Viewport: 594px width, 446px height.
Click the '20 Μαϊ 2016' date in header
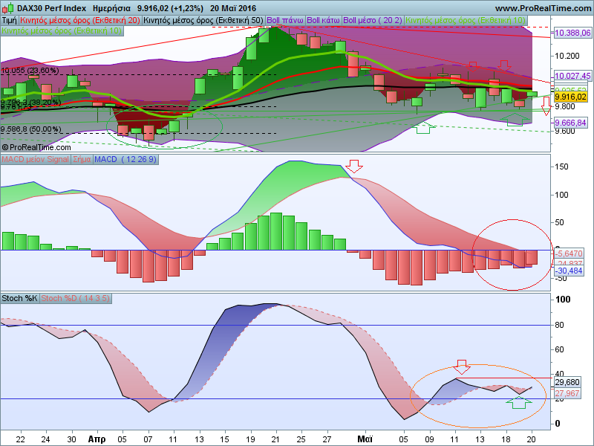[233, 8]
